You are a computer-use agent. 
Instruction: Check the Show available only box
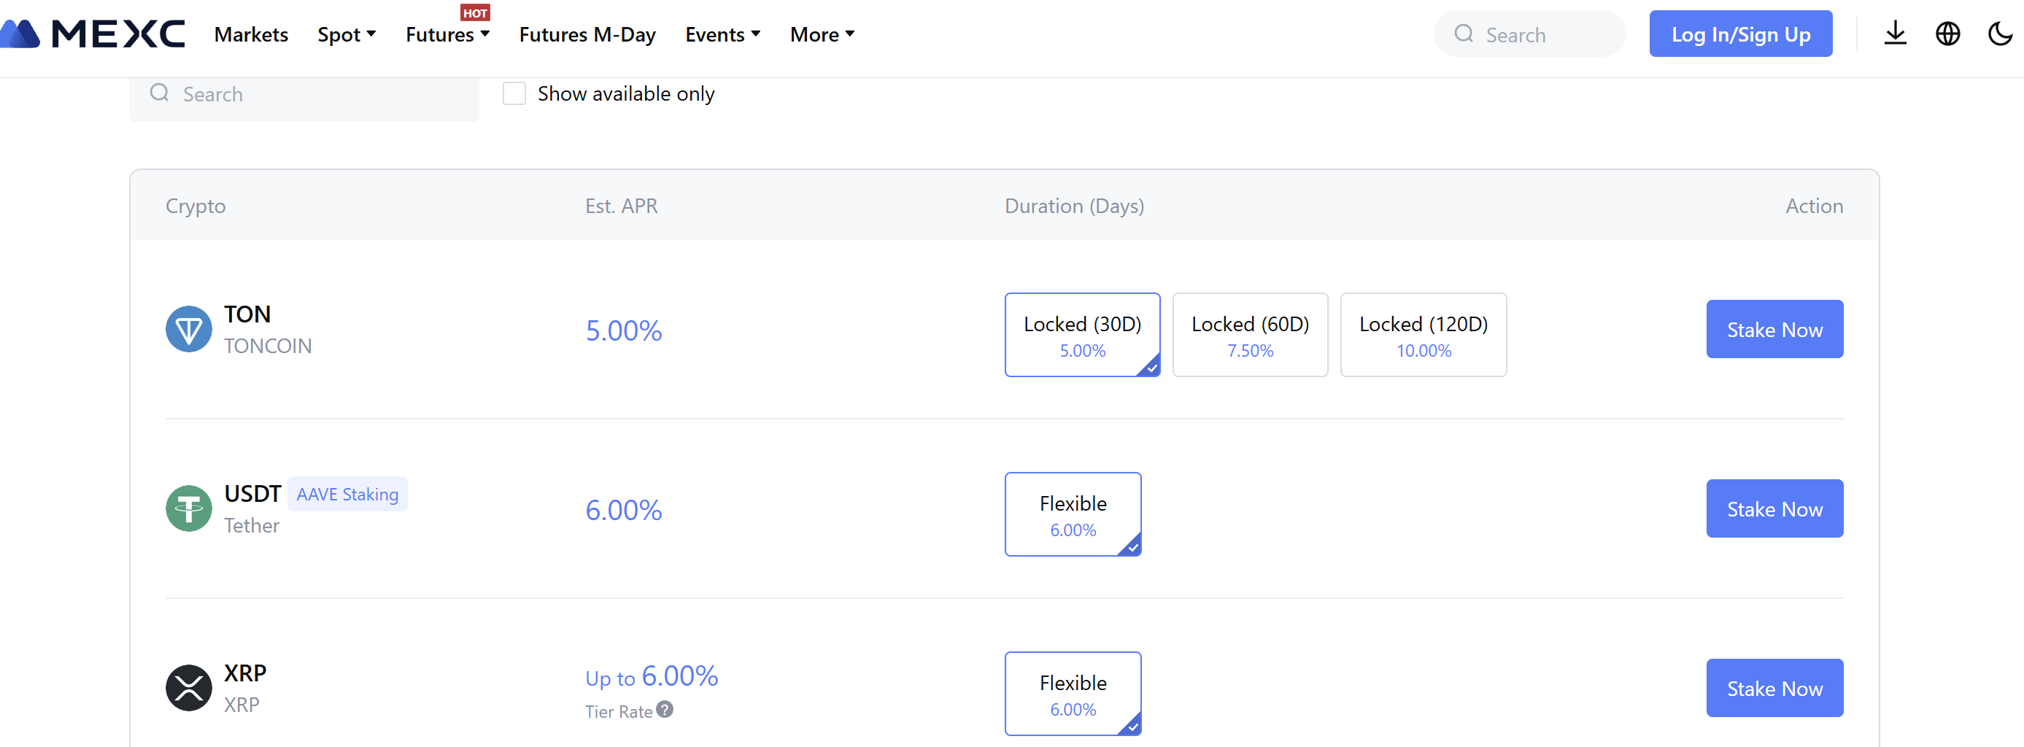tap(514, 93)
